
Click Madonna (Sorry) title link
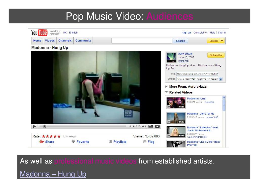tap(197, 99)
